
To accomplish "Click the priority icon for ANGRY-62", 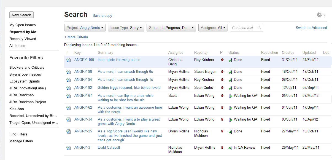I will point(222,108).
